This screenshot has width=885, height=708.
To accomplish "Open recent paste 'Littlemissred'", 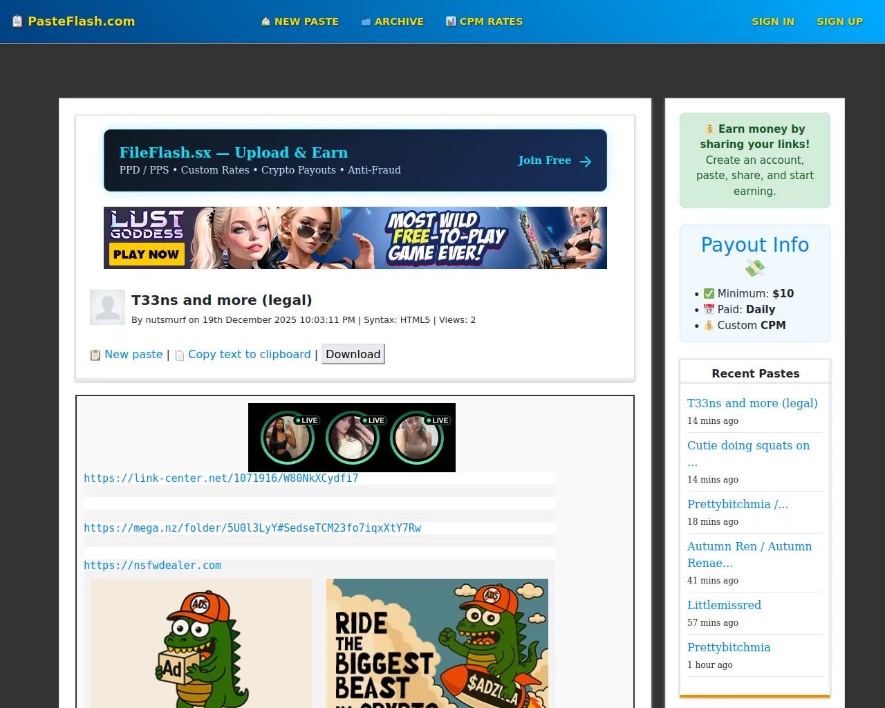I will [724, 605].
